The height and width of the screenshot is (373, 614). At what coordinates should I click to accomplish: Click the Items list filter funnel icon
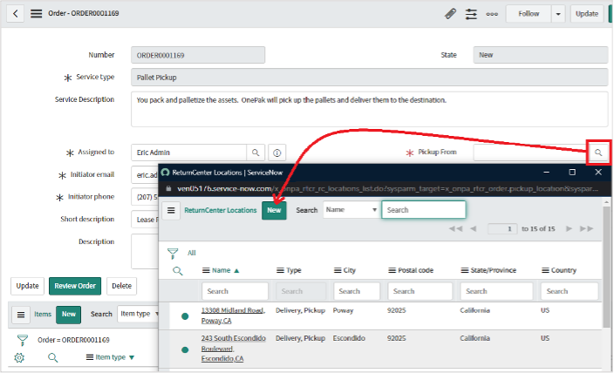tap(23, 340)
